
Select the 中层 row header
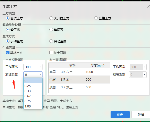[54, 80]
